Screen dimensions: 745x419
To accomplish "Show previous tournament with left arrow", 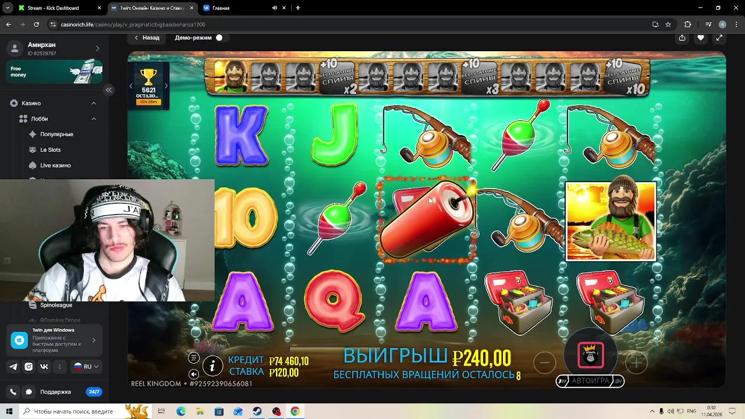I will [132, 86].
